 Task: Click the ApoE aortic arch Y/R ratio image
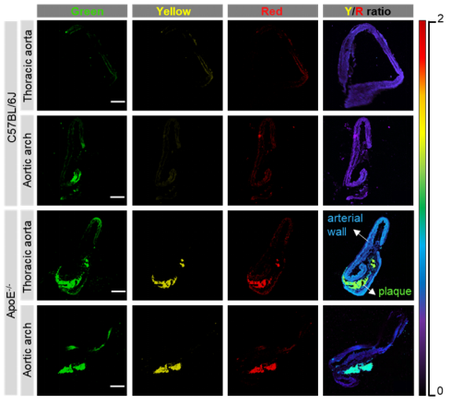[368, 351]
